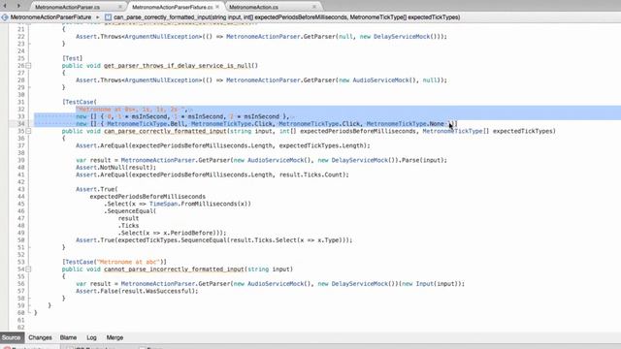Click line number 39 in the gutter
Screen dimensions: 621x349
tap(20, 160)
